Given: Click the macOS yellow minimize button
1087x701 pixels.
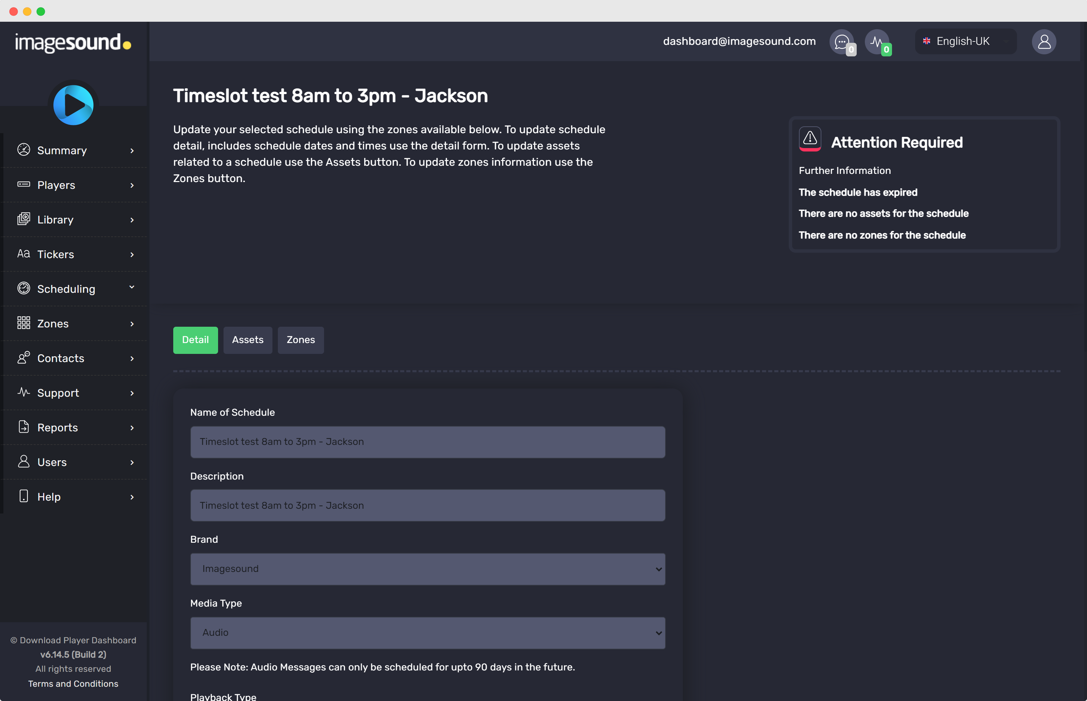Looking at the screenshot, I should coord(27,11).
